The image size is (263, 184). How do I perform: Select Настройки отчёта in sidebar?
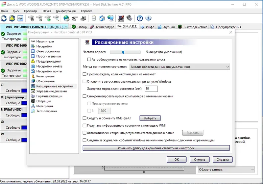pos(49,66)
